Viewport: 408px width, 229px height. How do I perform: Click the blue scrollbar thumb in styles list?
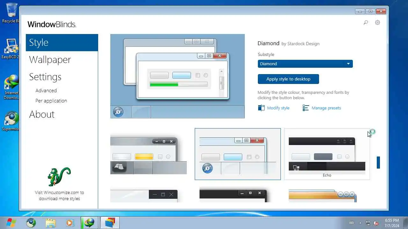click(x=378, y=163)
